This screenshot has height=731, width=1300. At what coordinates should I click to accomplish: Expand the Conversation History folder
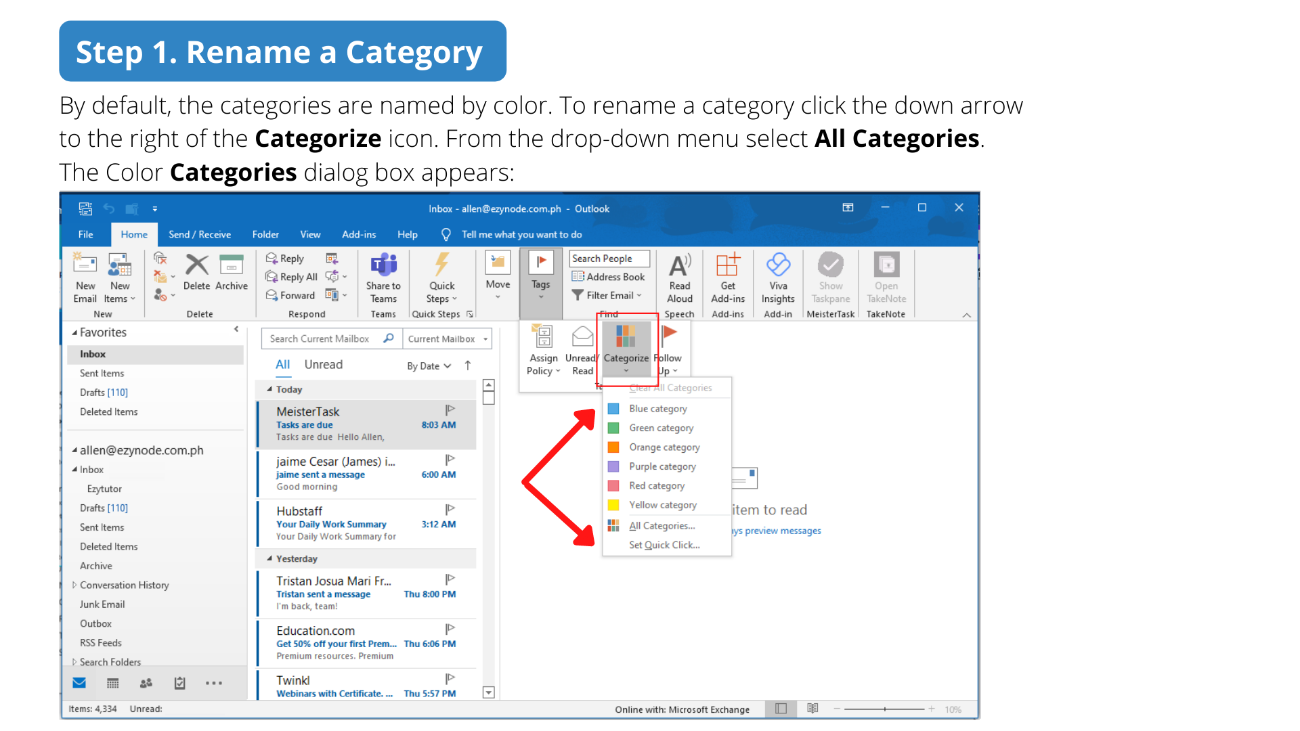tap(74, 585)
